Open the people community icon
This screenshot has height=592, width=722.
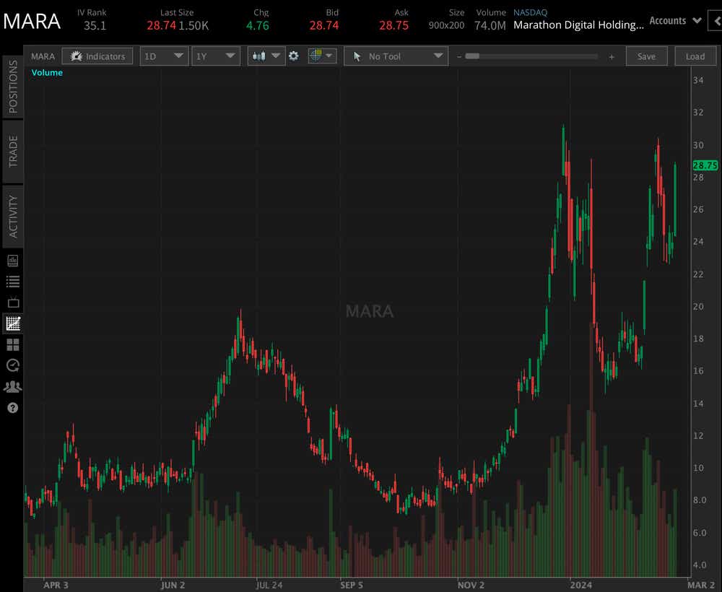point(13,387)
